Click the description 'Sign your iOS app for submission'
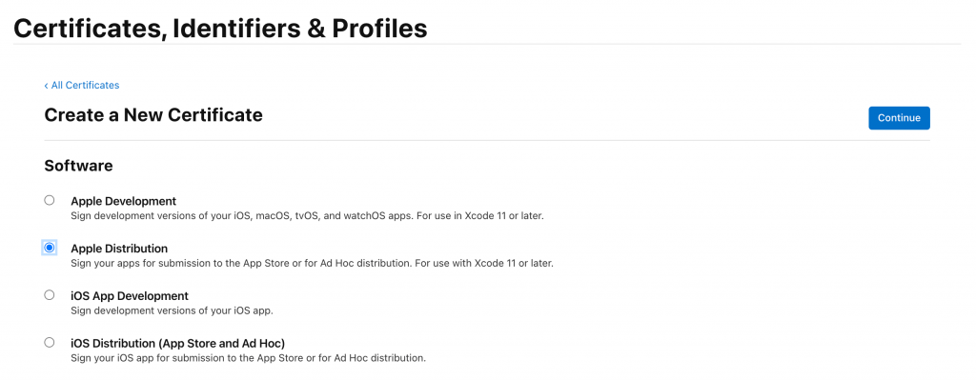976x380 pixels. (249, 358)
